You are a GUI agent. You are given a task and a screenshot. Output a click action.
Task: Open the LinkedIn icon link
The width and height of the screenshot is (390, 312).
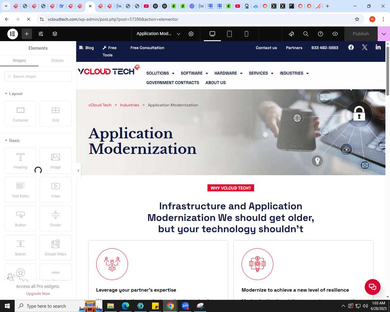[378, 47]
